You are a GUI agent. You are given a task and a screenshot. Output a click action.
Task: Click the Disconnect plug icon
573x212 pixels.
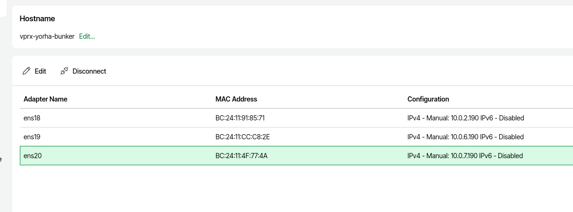pyautogui.click(x=64, y=71)
